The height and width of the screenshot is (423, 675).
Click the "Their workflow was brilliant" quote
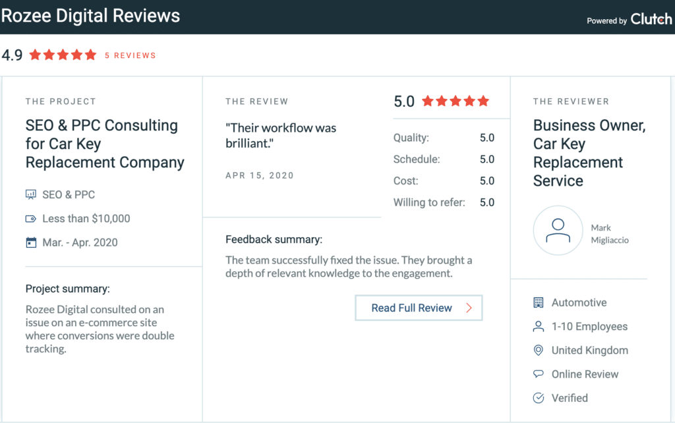click(281, 136)
